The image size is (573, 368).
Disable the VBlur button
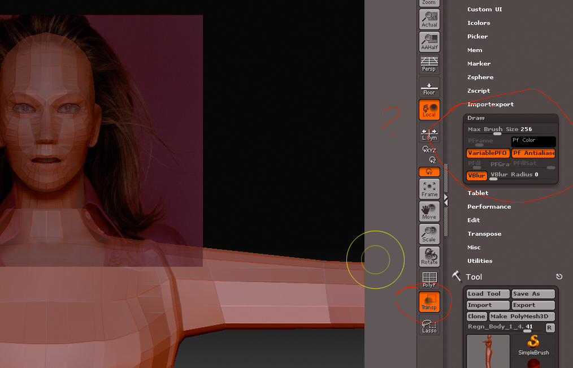477,175
